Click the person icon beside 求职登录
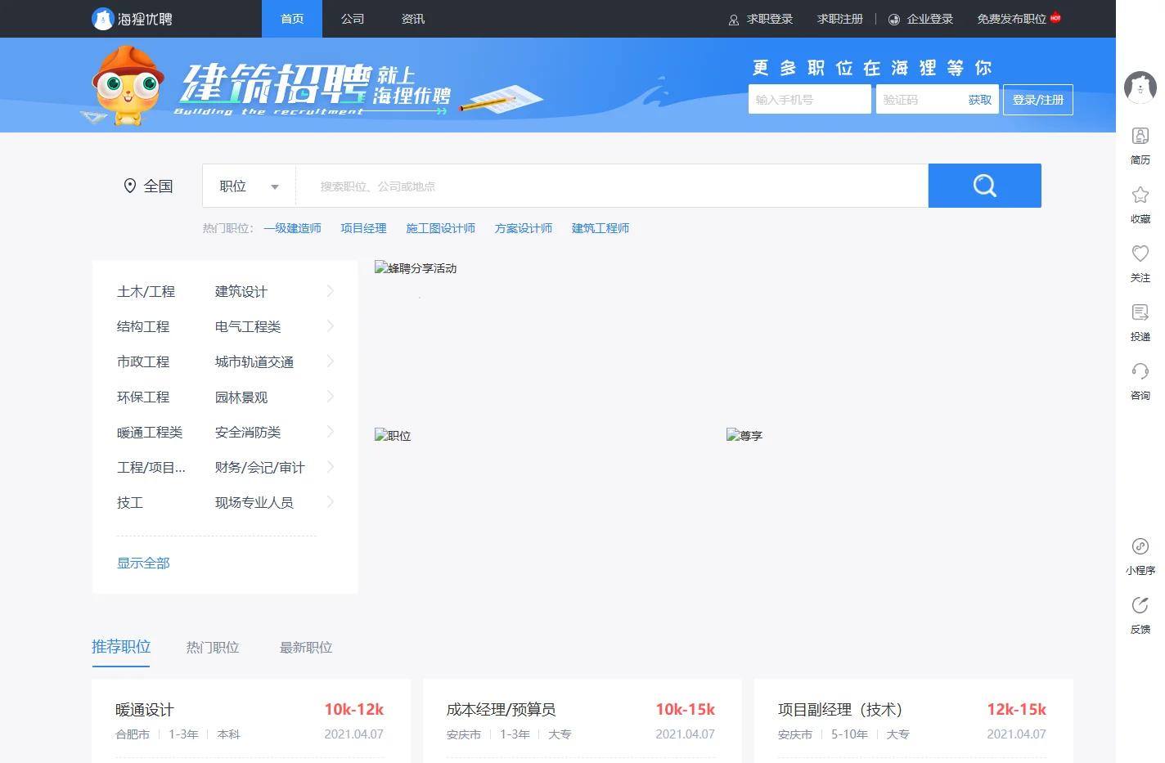The height and width of the screenshot is (763, 1165). pyautogui.click(x=734, y=20)
